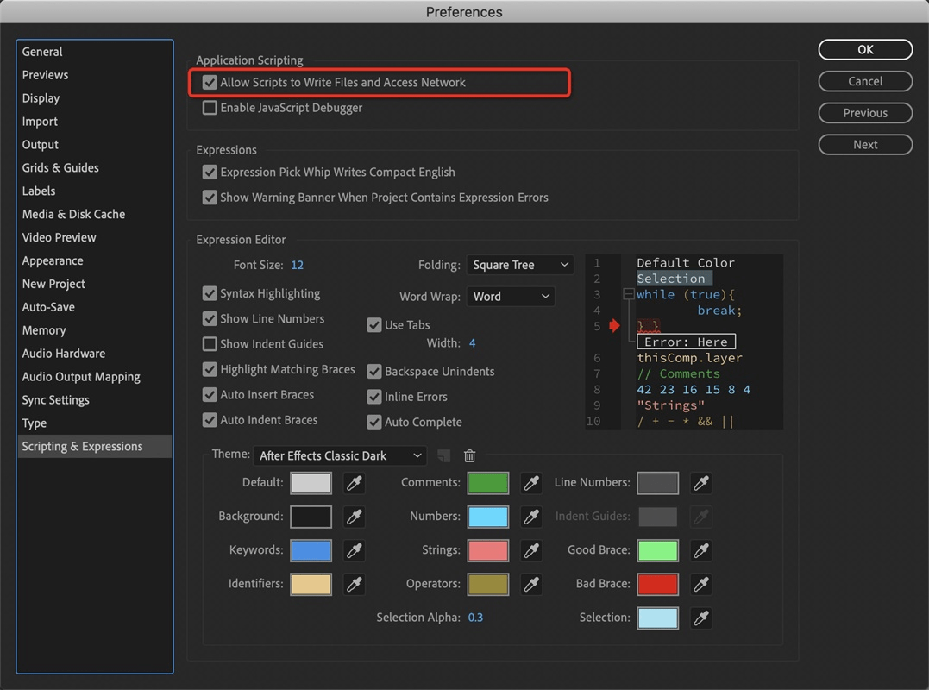Switch to Media & Disk Cache preferences
This screenshot has width=929, height=690.
coord(73,214)
